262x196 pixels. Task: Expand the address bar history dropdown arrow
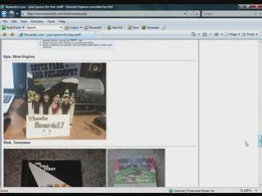pos(185,14)
